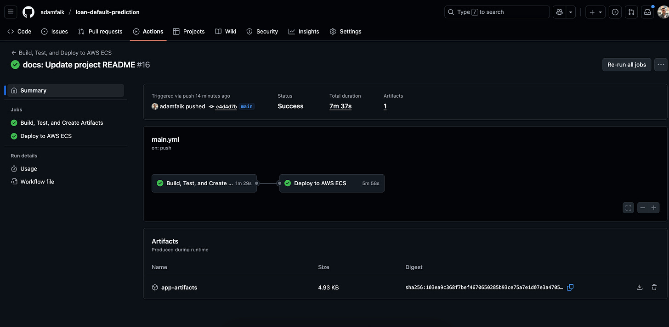The image size is (669, 327).
Task: Download the app-artifacts artifact
Action: [640, 288]
